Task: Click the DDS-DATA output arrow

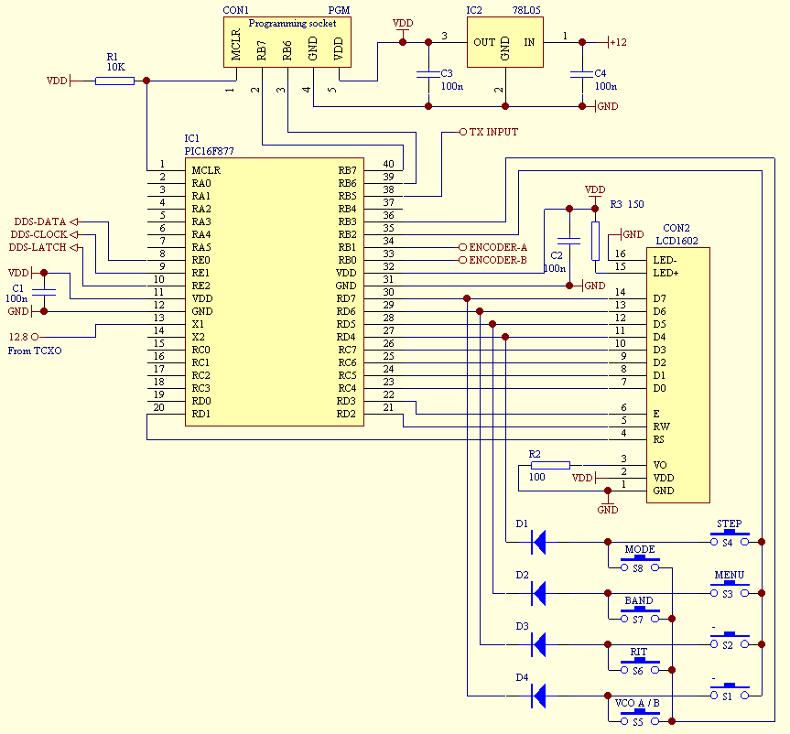Action: click(74, 221)
